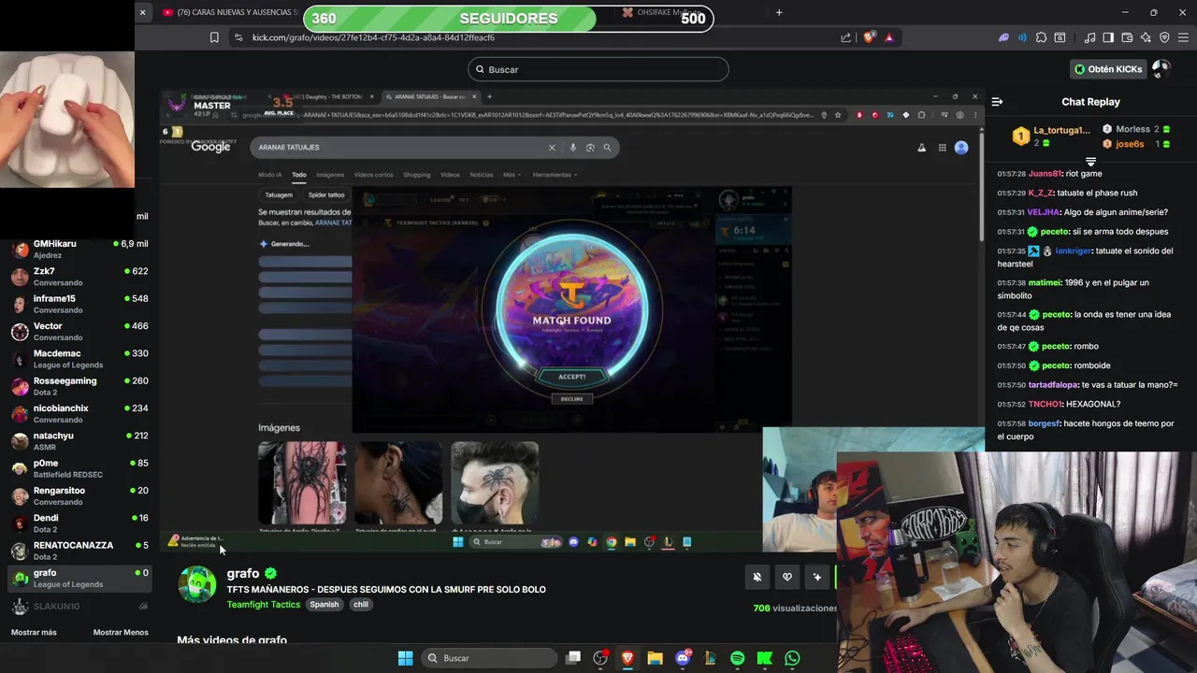This screenshot has width=1197, height=673.
Task: Close the current Kick tab
Action: click(x=142, y=12)
